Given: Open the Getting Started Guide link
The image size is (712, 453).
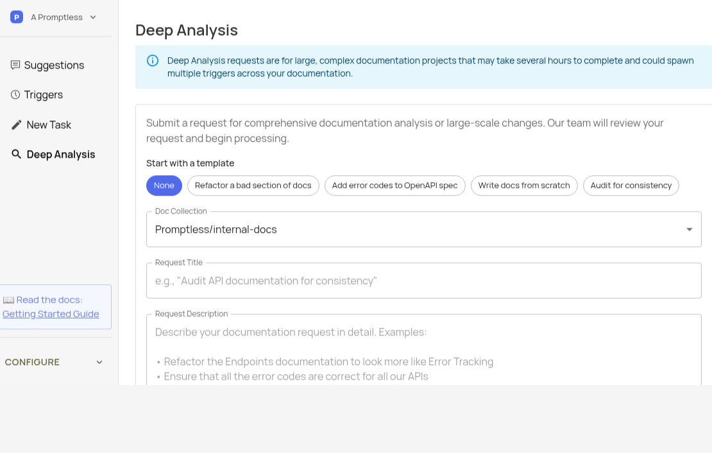Looking at the screenshot, I should click(50, 314).
